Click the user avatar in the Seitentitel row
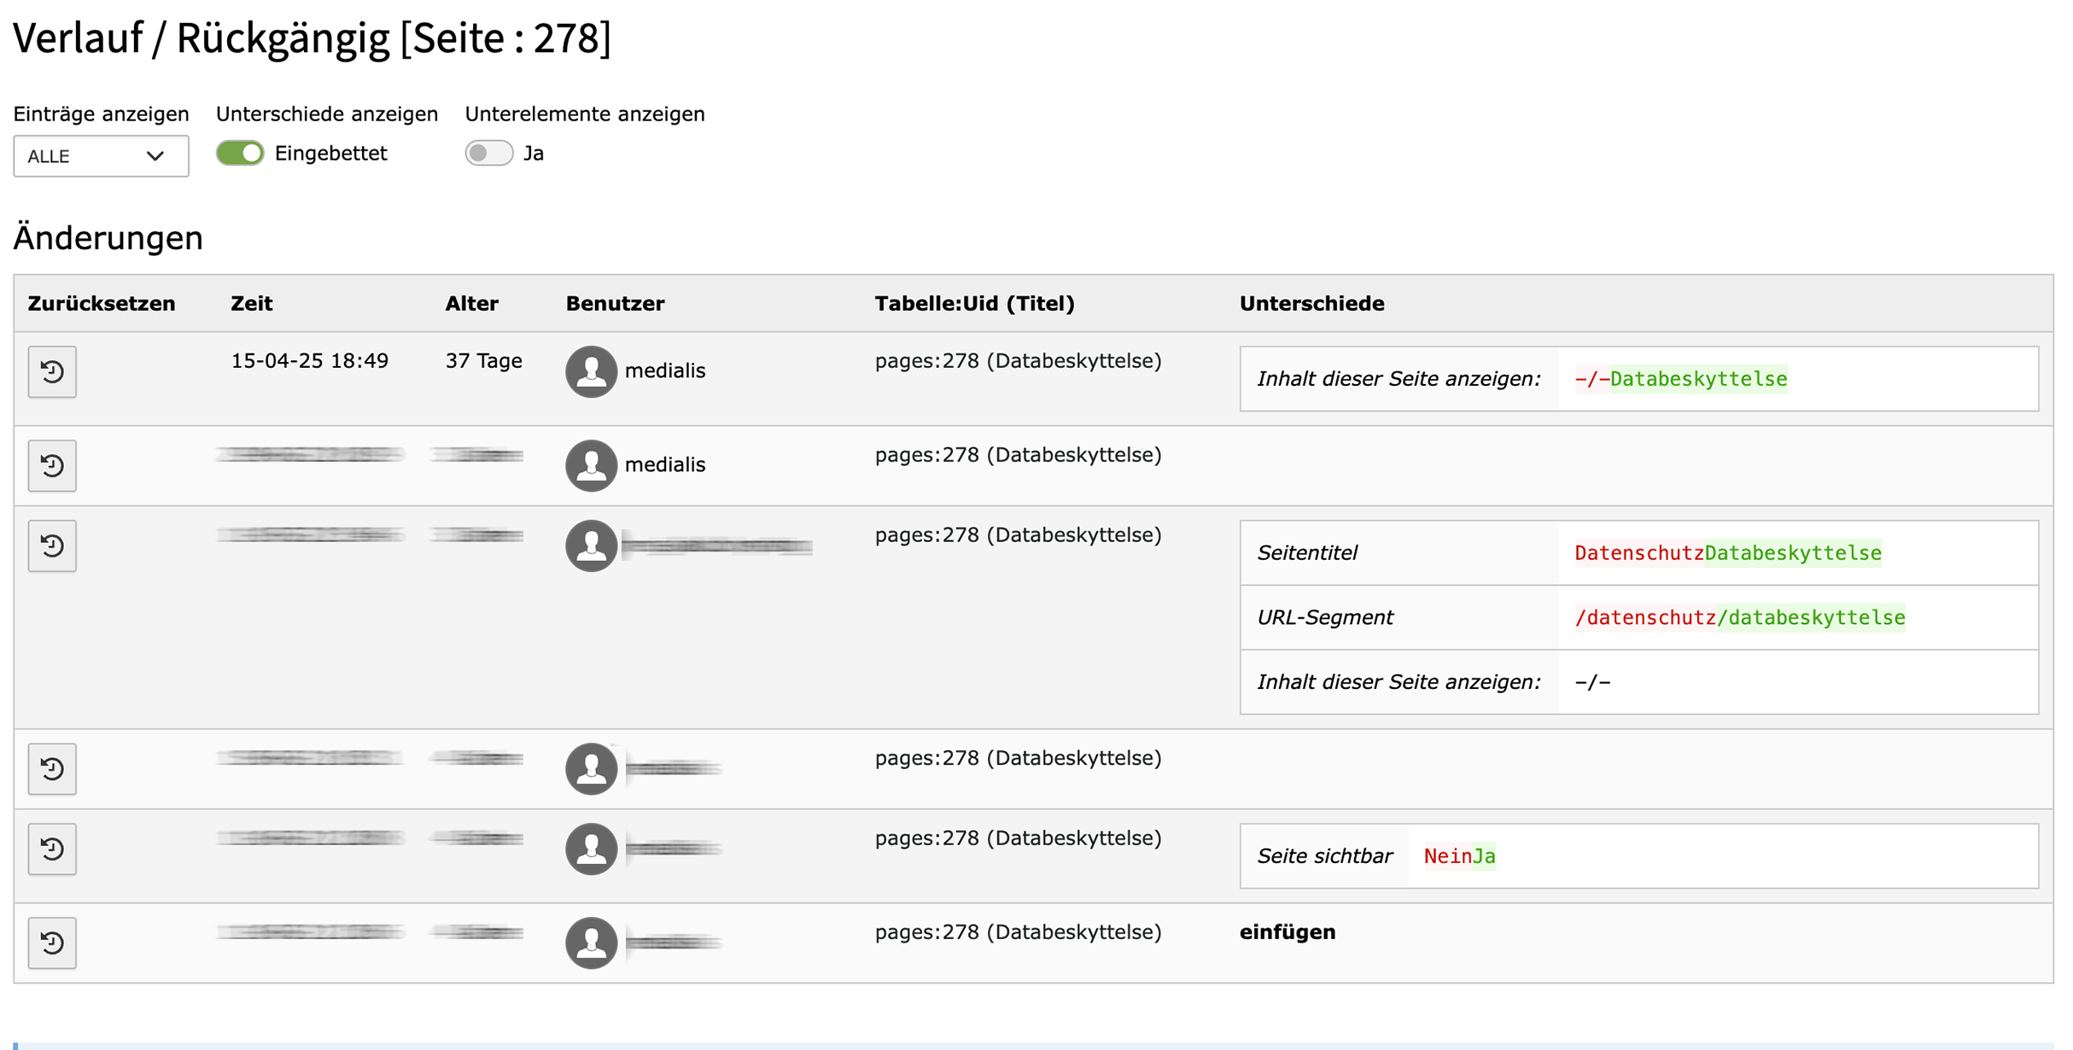The image size is (2073, 1050). (x=591, y=545)
